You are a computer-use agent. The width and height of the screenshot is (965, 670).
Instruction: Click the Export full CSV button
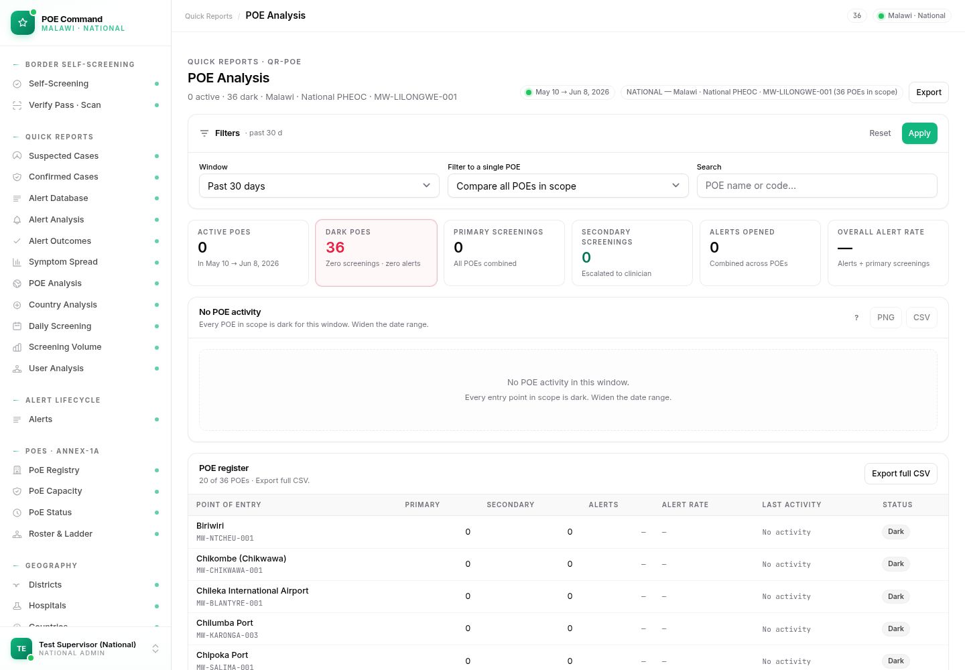click(901, 474)
